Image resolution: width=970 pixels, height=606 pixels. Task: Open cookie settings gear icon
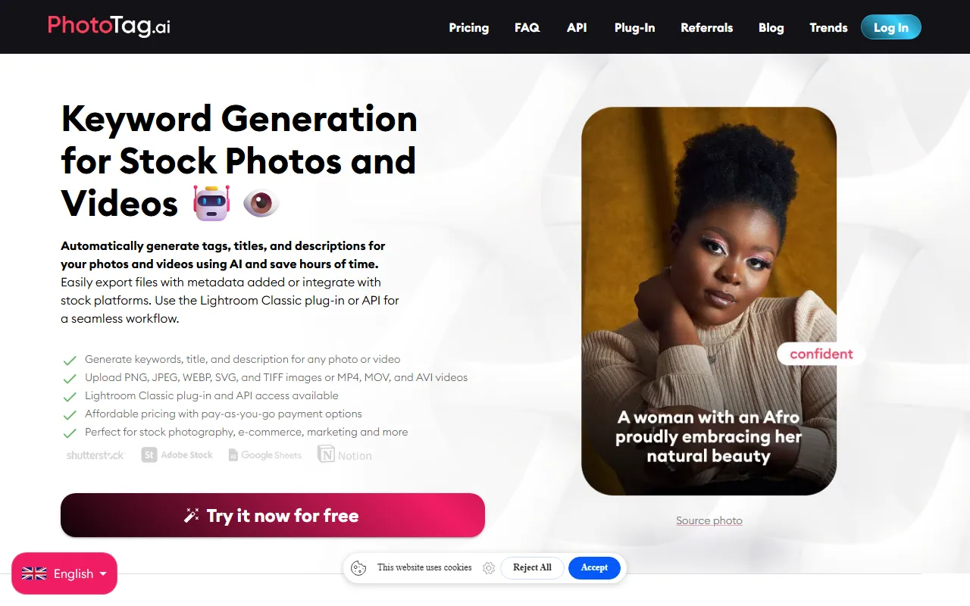click(489, 568)
